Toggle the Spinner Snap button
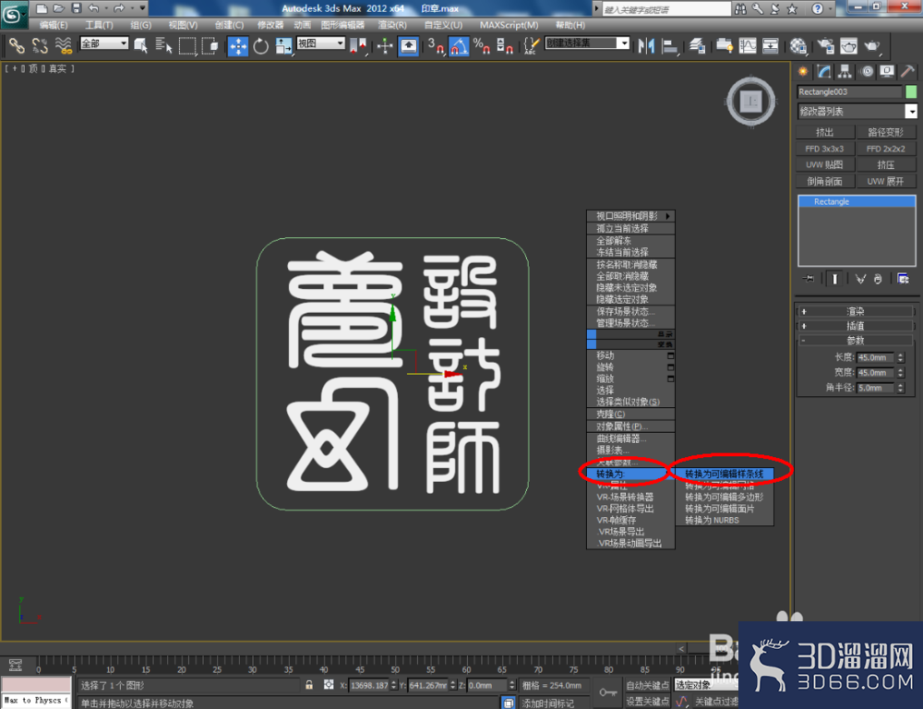Image resolution: width=923 pixels, height=709 pixels. tap(505, 46)
